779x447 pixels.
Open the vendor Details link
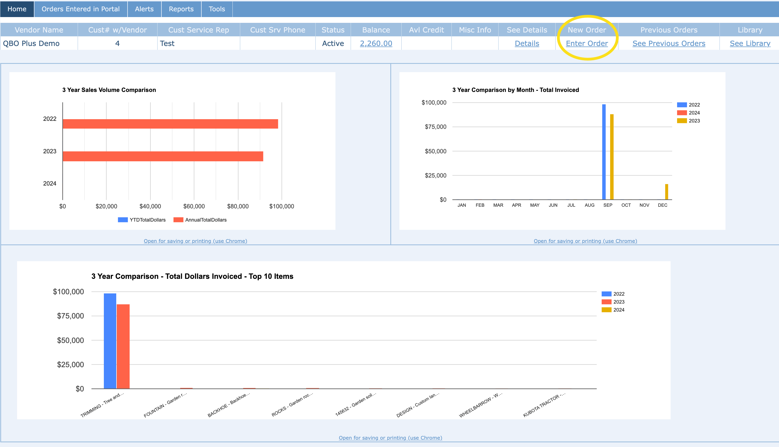526,43
